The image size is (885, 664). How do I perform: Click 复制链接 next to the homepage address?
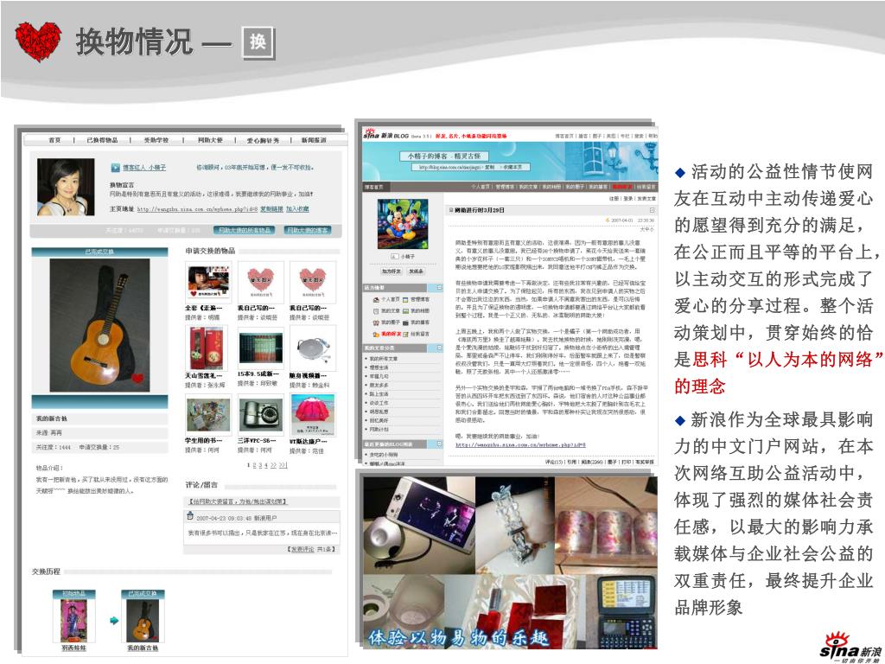[x=271, y=209]
